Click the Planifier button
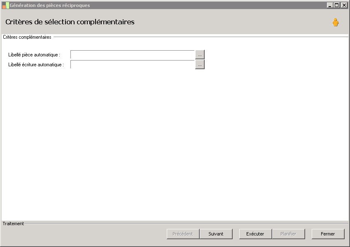 (288, 234)
